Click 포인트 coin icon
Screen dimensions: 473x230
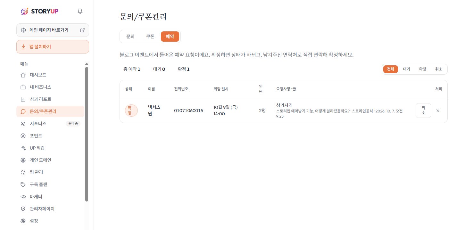[23, 136]
